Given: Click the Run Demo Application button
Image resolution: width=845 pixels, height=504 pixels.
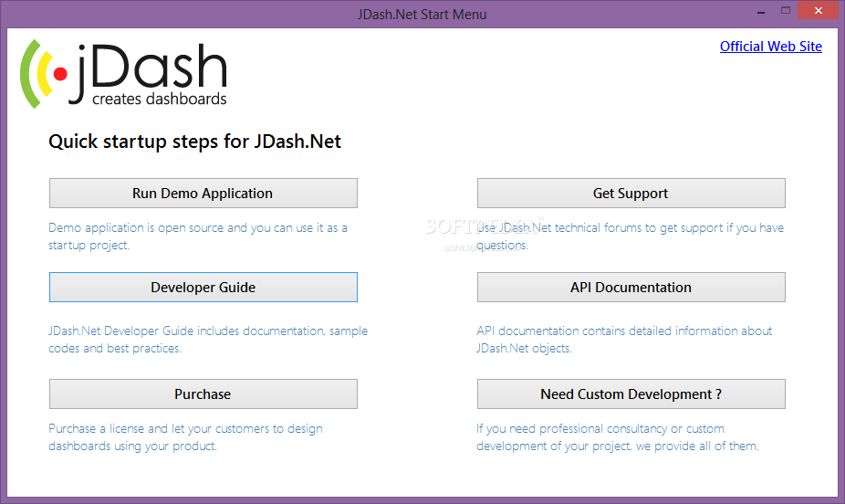Looking at the screenshot, I should [203, 193].
